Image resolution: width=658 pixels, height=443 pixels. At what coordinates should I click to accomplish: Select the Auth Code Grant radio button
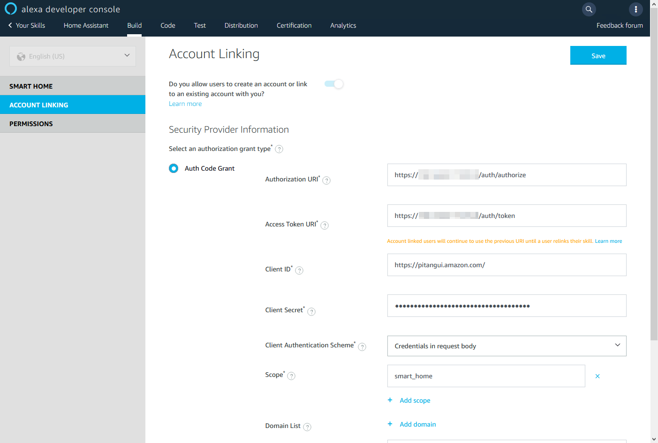click(174, 168)
